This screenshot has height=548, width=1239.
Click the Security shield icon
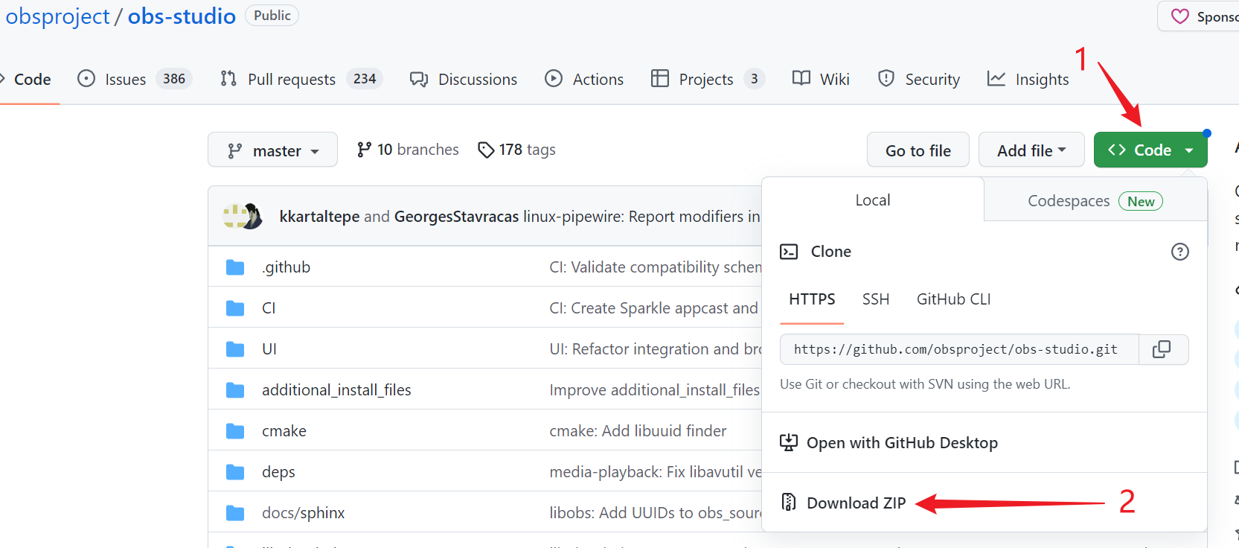886,78
